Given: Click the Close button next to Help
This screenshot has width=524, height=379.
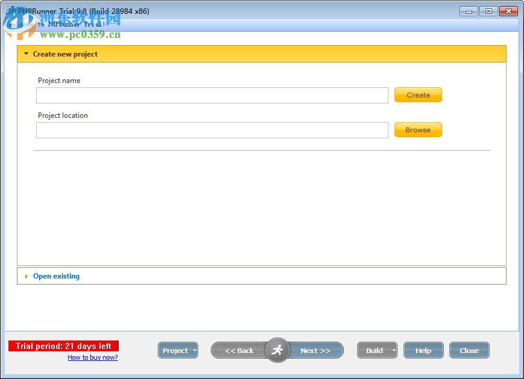Looking at the screenshot, I should point(469,350).
